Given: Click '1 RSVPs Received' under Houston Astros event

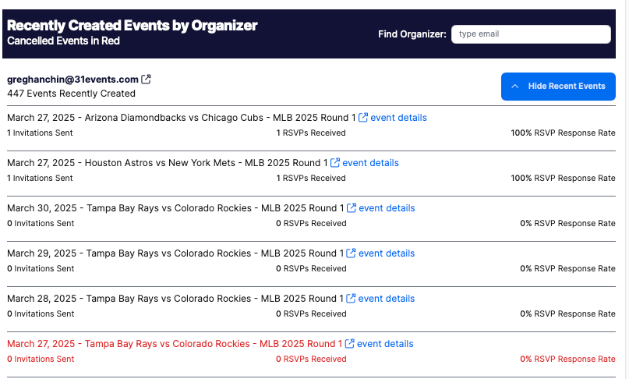Looking at the screenshot, I should click(x=311, y=179).
